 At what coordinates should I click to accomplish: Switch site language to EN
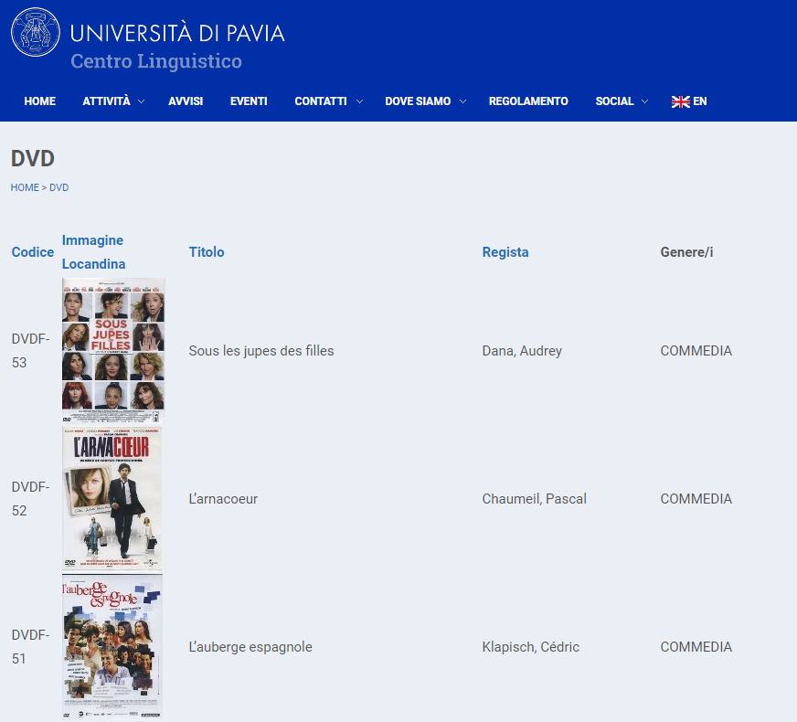pos(700,101)
